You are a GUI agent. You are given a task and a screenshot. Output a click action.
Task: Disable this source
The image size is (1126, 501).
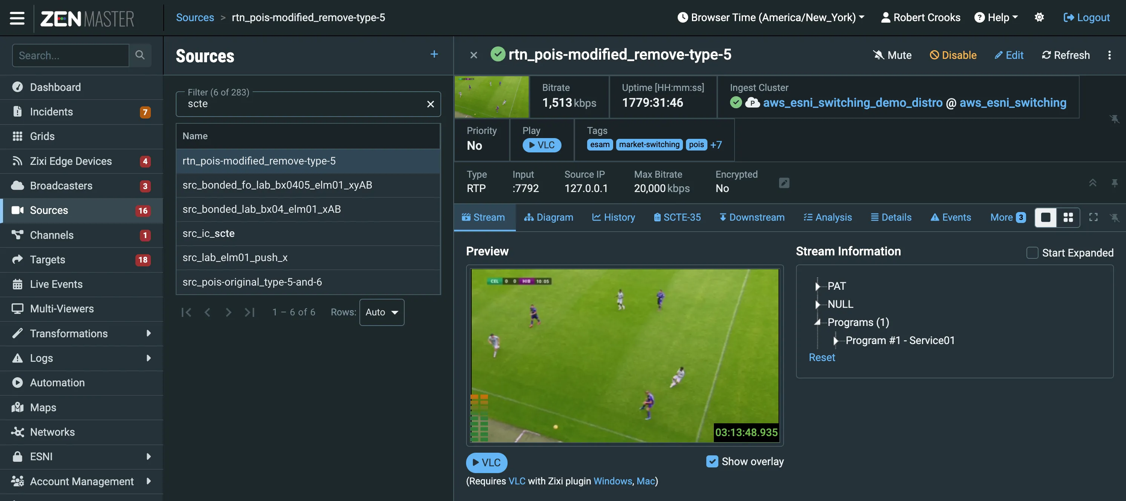[953, 55]
